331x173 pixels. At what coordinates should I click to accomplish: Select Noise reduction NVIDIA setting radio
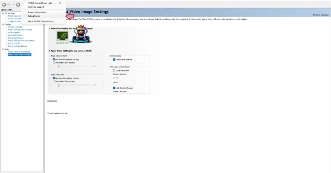[x=54, y=81]
